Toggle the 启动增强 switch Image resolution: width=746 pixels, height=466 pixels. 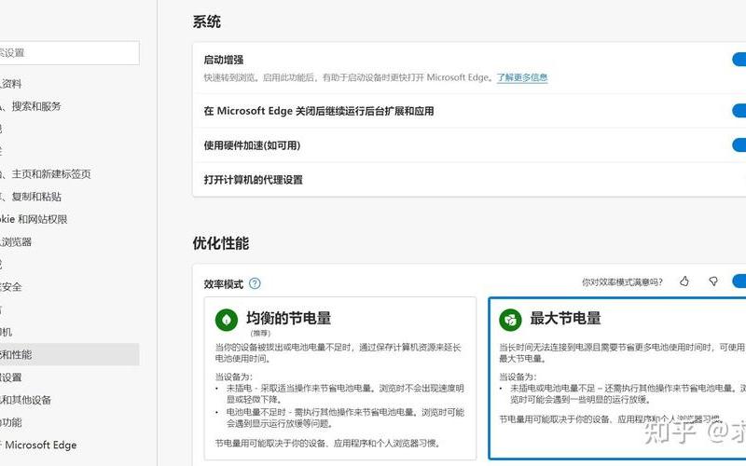[x=739, y=60]
